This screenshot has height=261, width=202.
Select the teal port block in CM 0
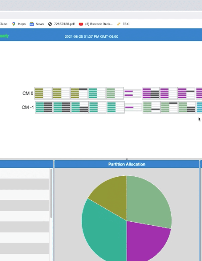coord(97,93)
